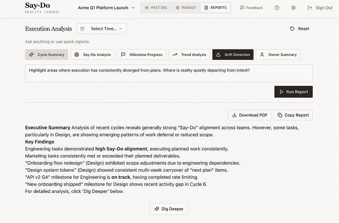Enable the Cycle Summary quick report
The width and height of the screenshot is (339, 223).
[46, 55]
